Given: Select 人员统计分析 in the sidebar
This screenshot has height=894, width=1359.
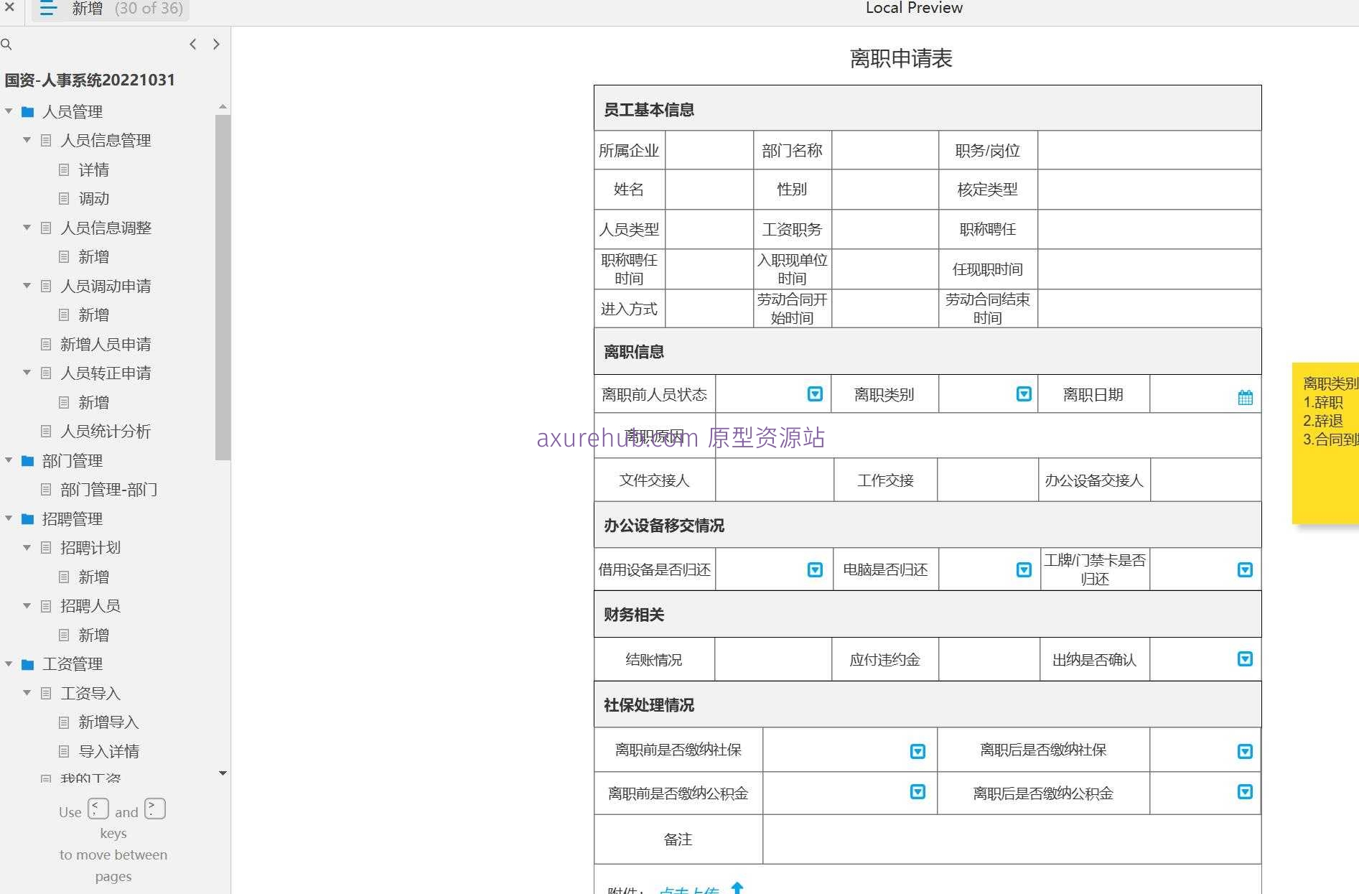Looking at the screenshot, I should pyautogui.click(x=115, y=431).
